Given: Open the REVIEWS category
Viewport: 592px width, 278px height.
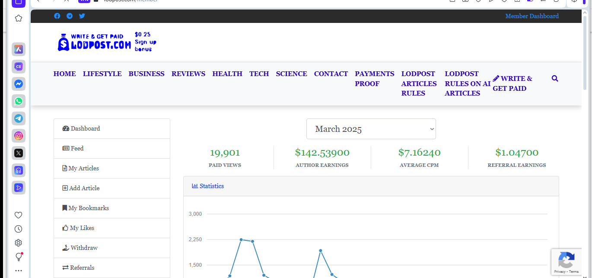Looking at the screenshot, I should point(188,74).
